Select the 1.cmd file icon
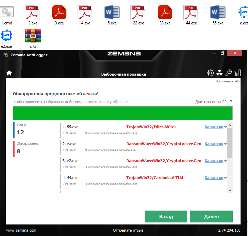248x236 pixels. [x=7, y=12]
